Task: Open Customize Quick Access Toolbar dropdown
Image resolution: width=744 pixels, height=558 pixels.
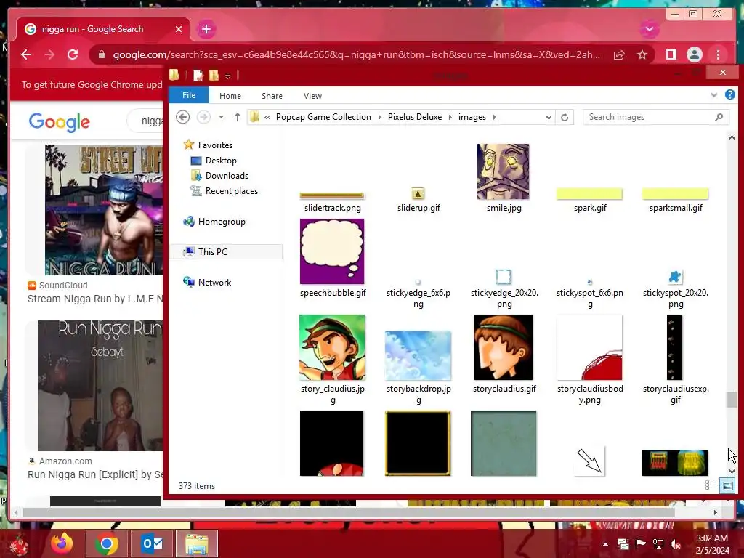Action: tap(227, 76)
